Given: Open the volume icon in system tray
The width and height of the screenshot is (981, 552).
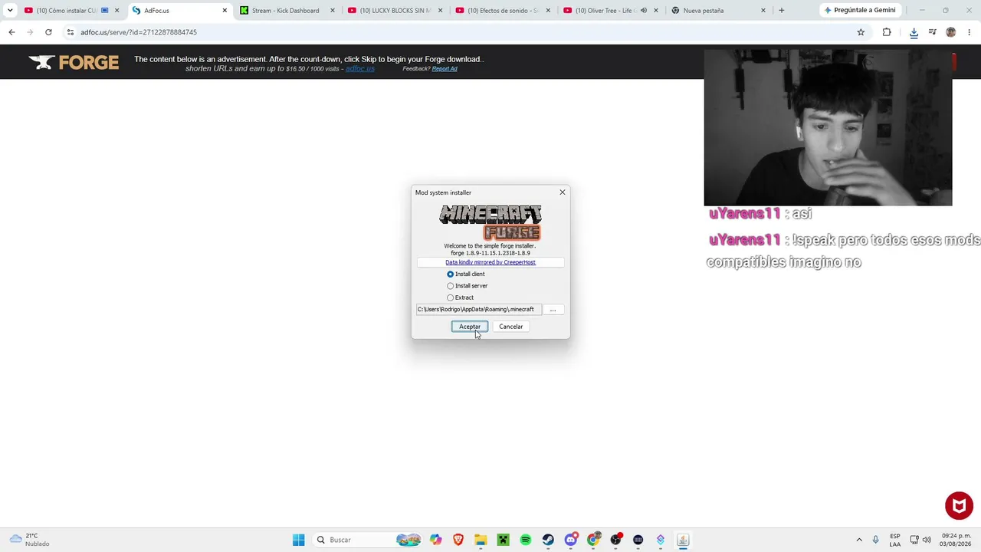Looking at the screenshot, I should tap(927, 540).
